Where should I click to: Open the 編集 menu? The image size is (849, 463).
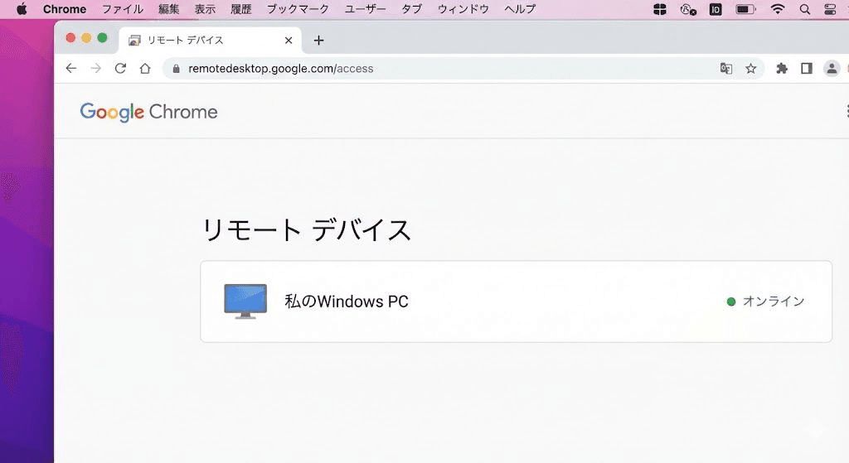[168, 9]
